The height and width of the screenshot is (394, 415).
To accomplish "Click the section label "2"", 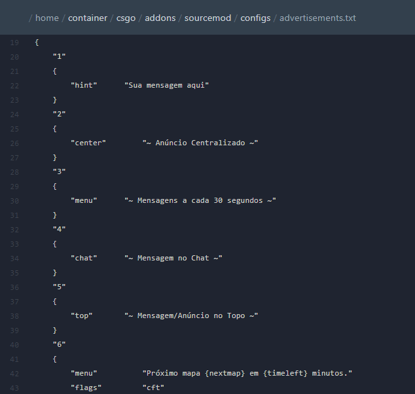I will click(x=60, y=114).
